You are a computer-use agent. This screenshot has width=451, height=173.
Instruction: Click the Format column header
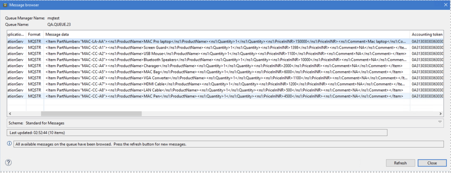click(34, 34)
